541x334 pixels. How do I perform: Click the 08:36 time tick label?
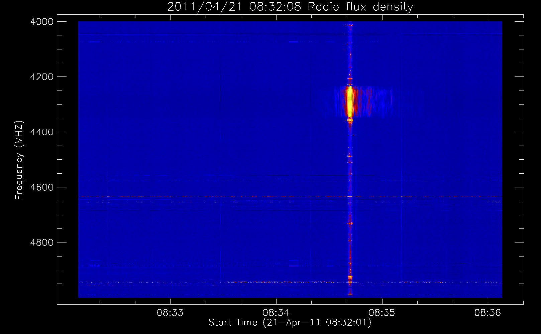(488, 313)
